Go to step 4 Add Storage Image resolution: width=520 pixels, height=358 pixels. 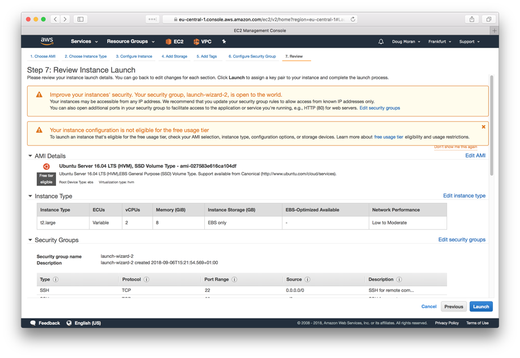[x=174, y=57]
